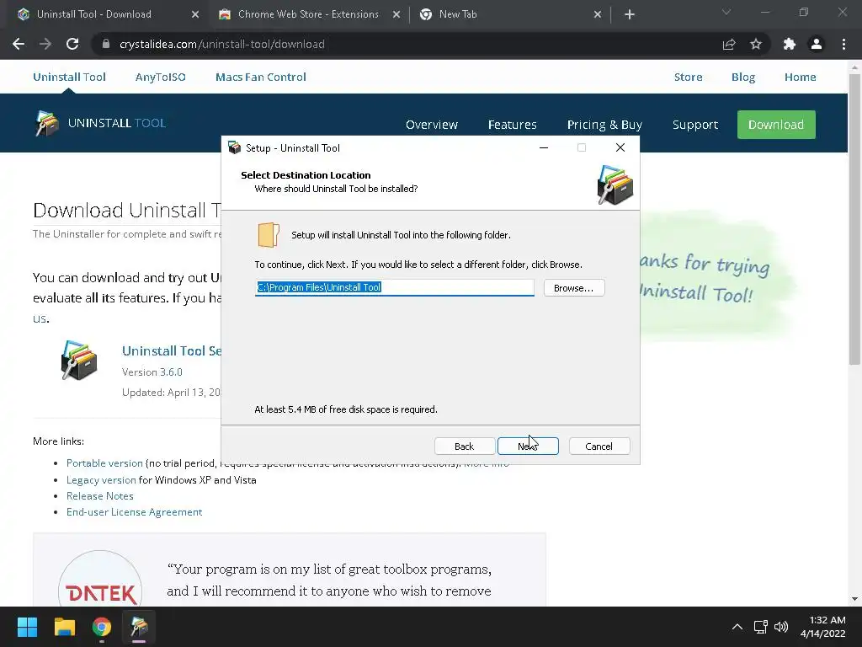Click the Uninstall Tool Setup product icon
The height and width of the screenshot is (647, 862).
pos(79,360)
